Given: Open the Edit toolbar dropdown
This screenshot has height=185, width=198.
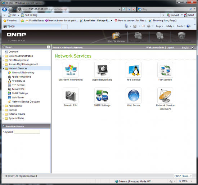Looking at the screenshot, I should click(19, 15).
